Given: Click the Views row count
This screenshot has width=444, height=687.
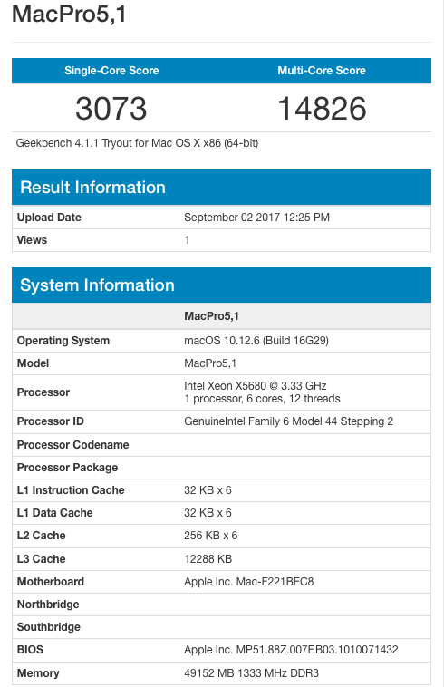Looking at the screenshot, I should [x=187, y=240].
